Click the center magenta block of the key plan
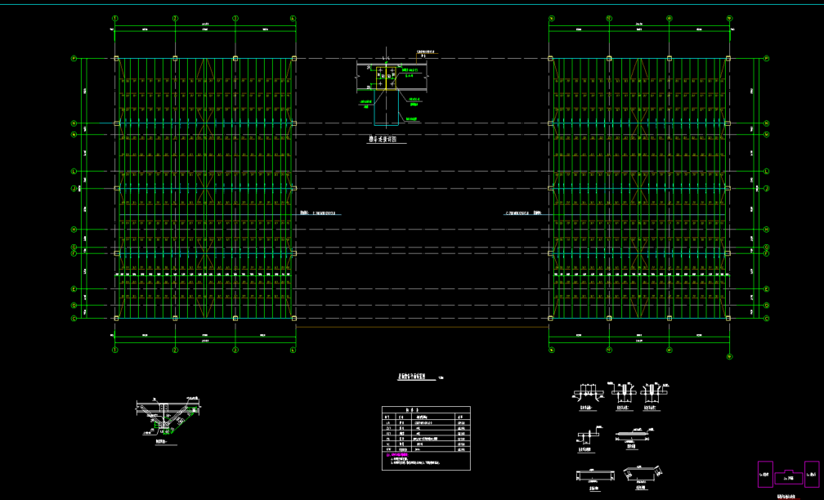Screen dimensions: 824x500 788,476
